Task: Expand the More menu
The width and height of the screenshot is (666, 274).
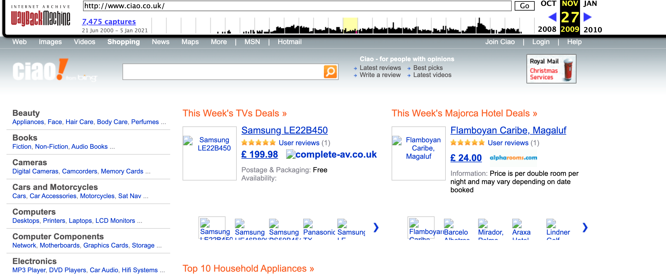Action: [219, 42]
